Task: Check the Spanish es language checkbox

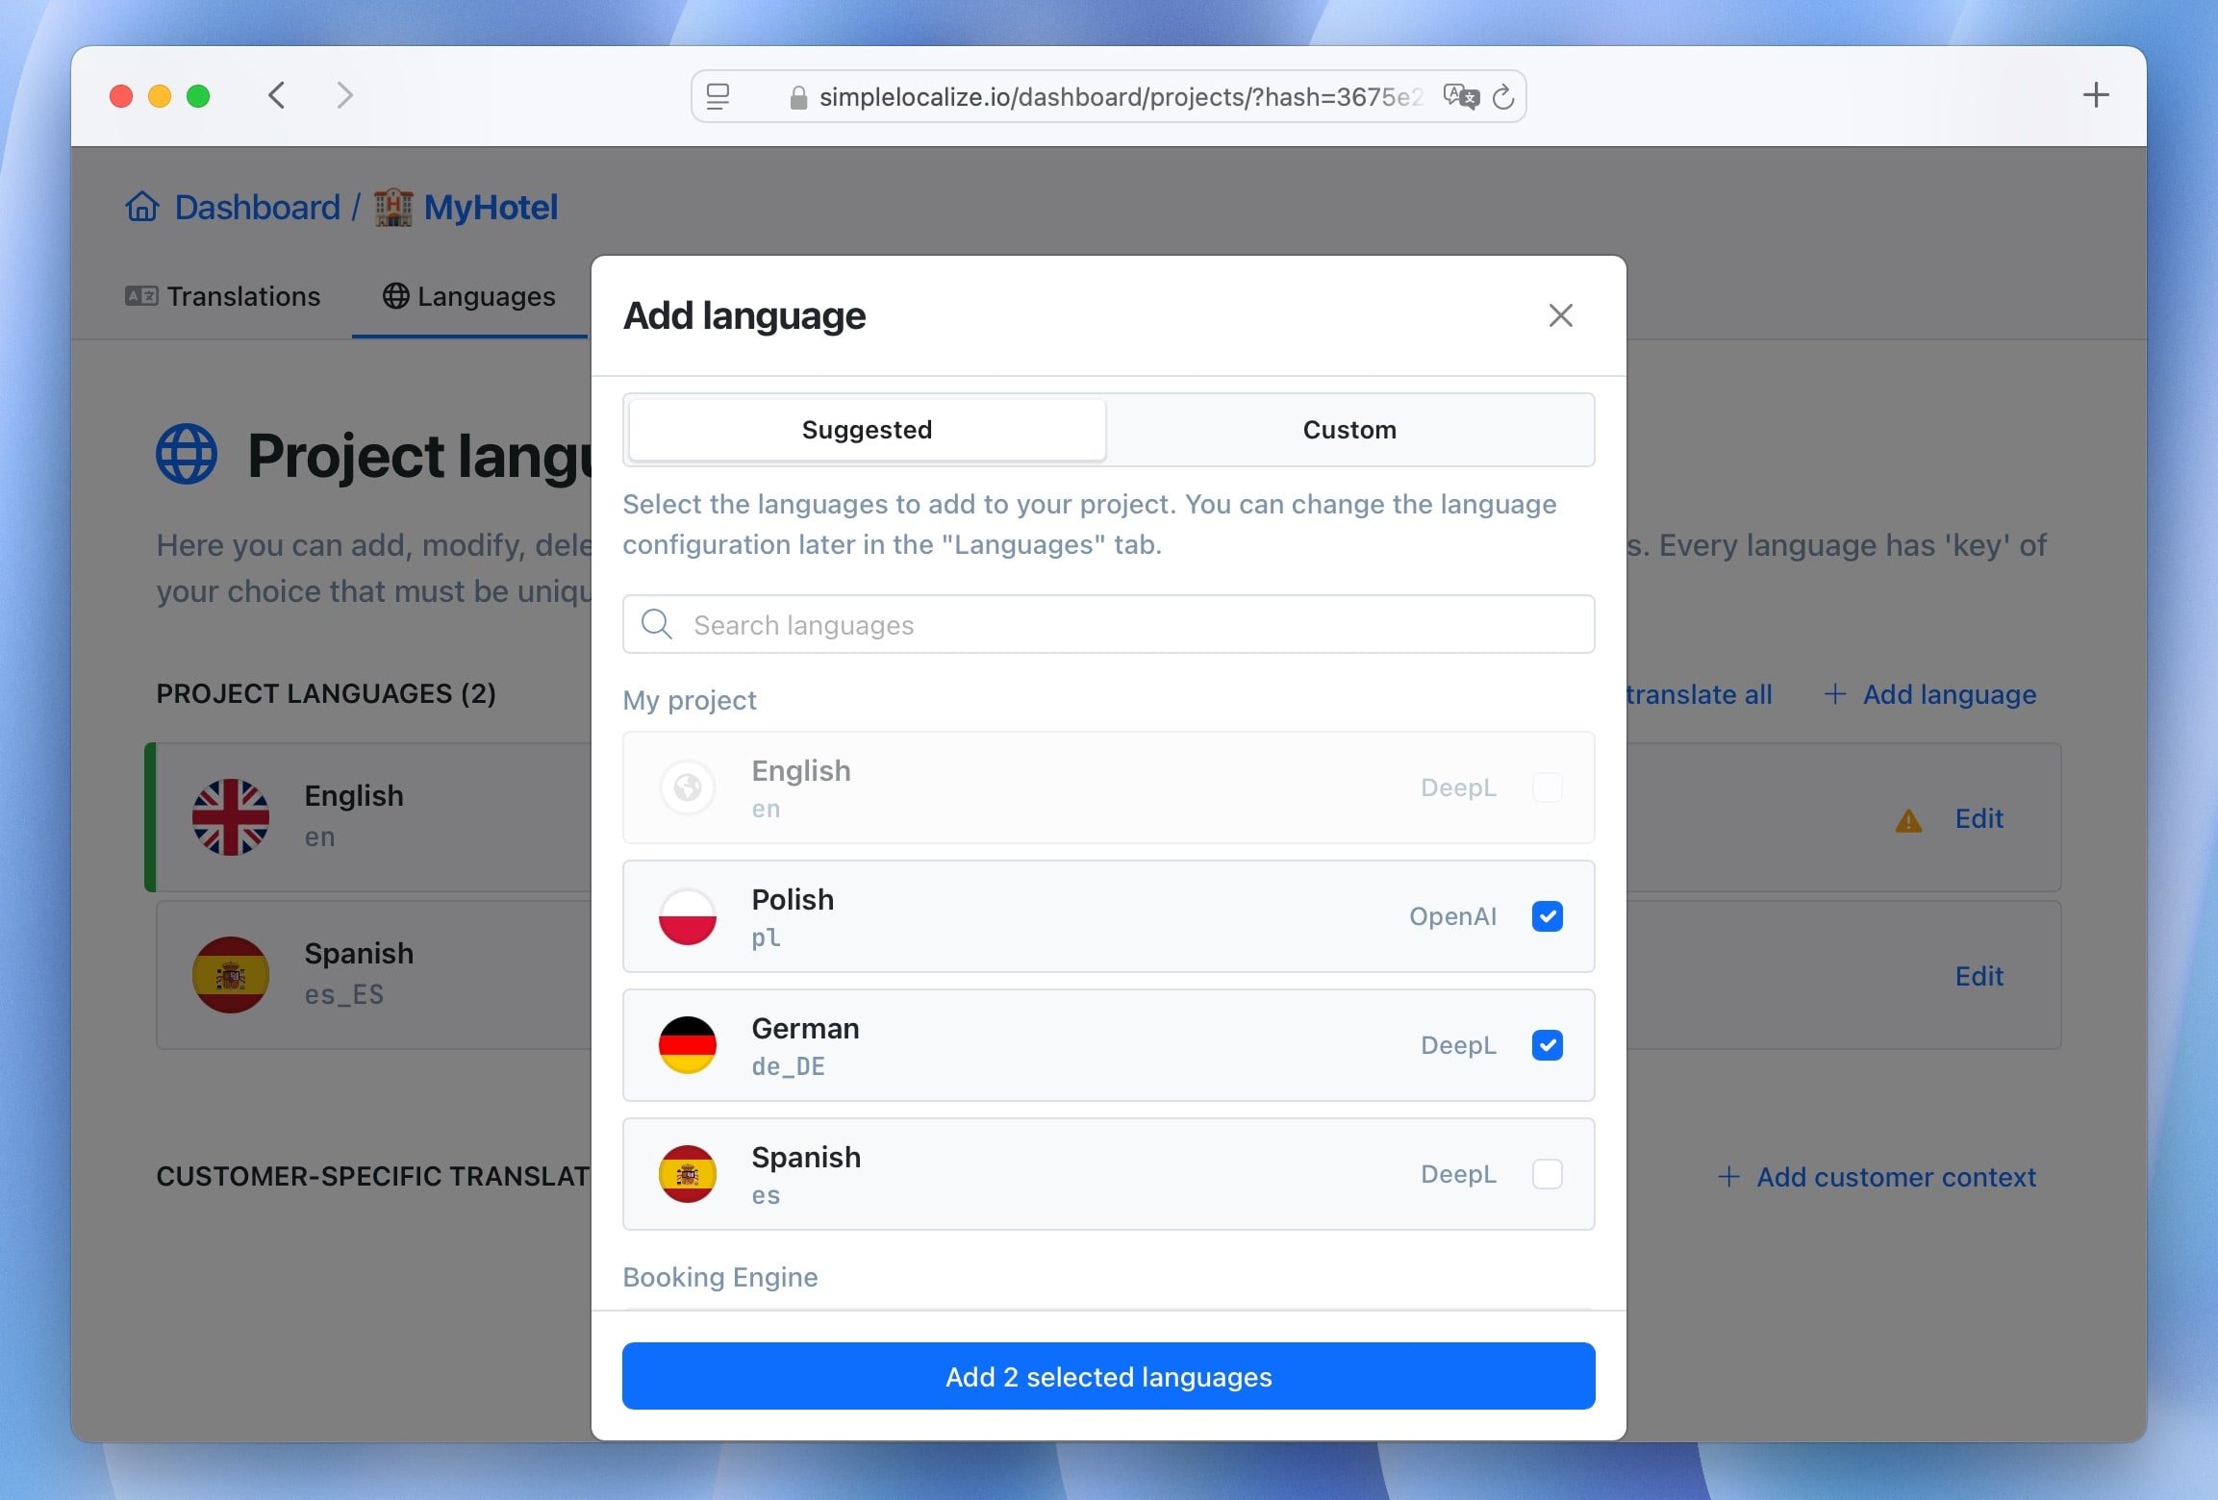Action: click(x=1547, y=1174)
